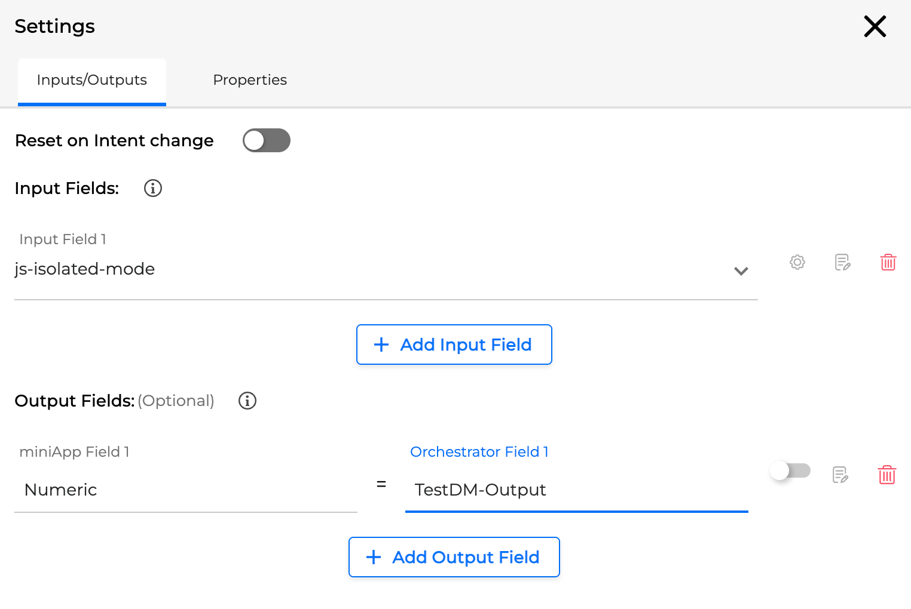The image size is (911, 609).
Task: Close the Settings dialog
Action: tap(875, 26)
